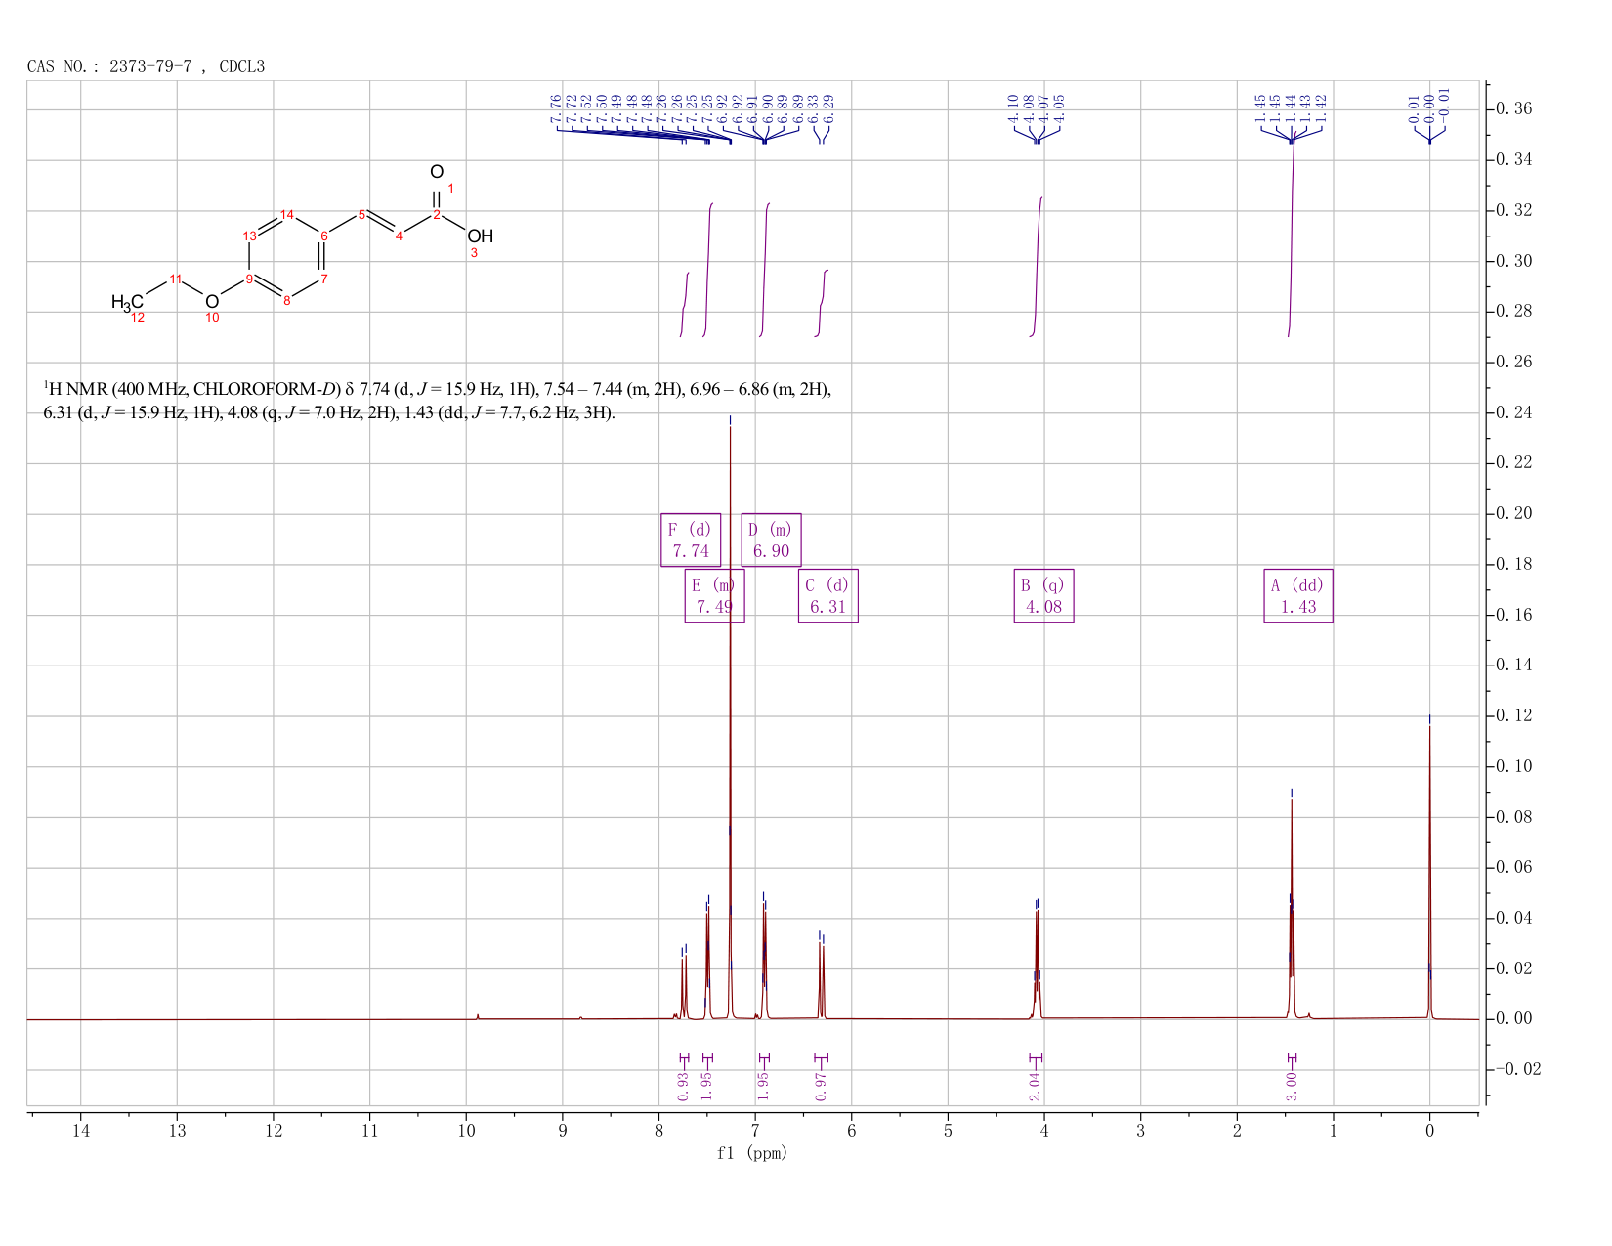Select the A (dd) 1.43 multiplet box
Screen dimensions: 1612x1246
click(x=1298, y=595)
